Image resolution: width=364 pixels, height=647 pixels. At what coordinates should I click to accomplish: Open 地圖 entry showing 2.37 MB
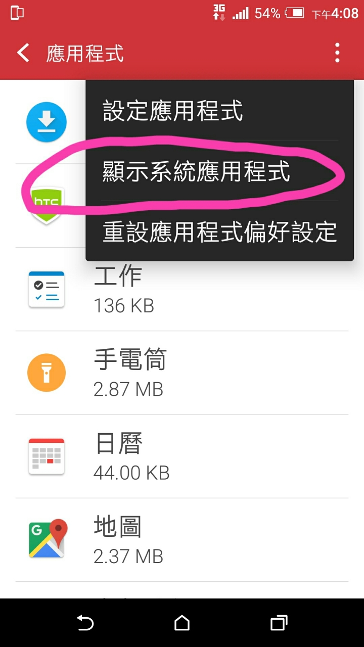pos(182,540)
